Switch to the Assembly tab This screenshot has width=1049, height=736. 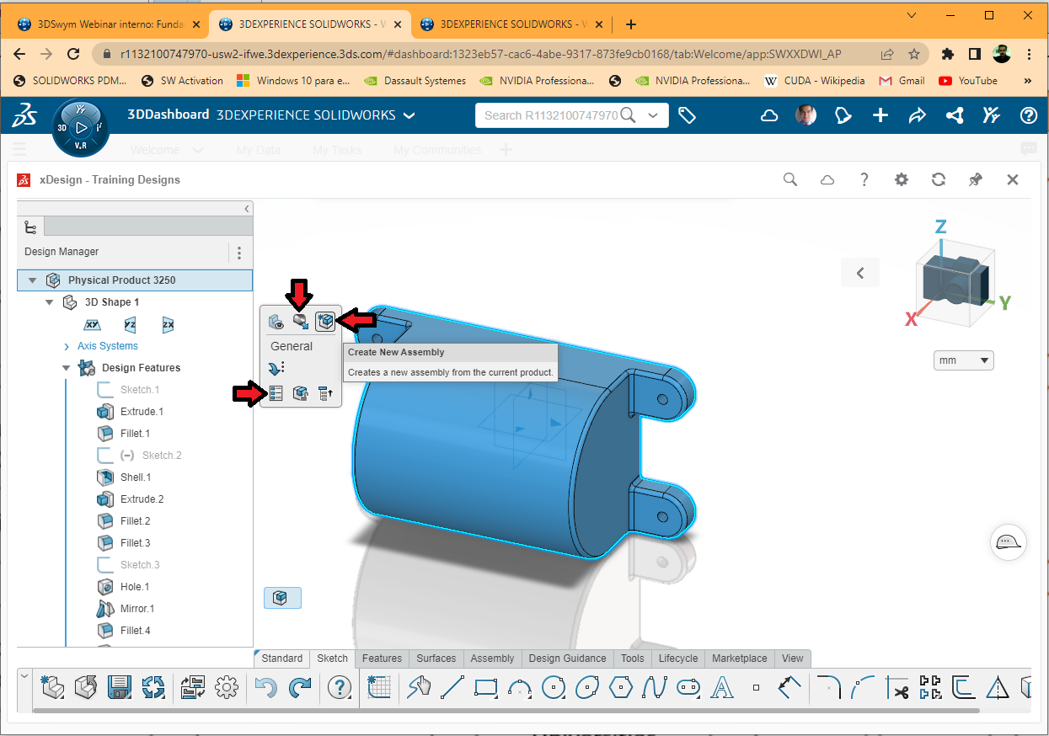(x=492, y=659)
